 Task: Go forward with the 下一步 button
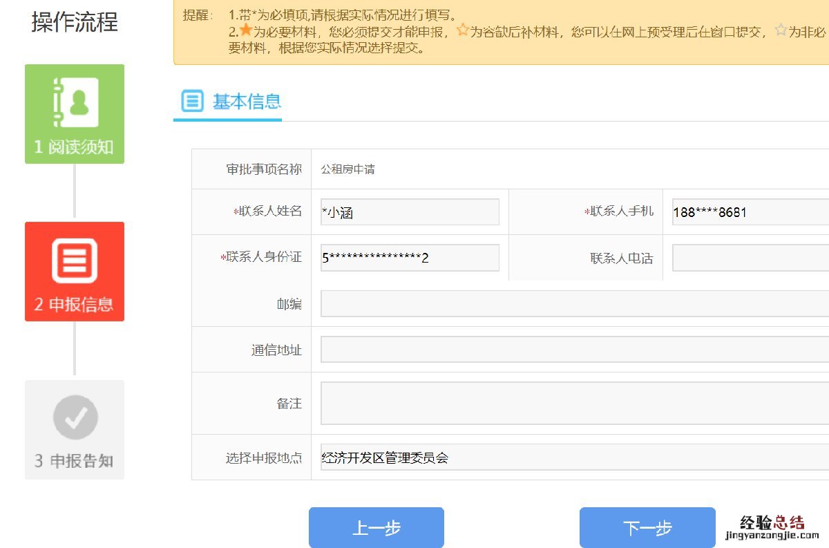647,528
